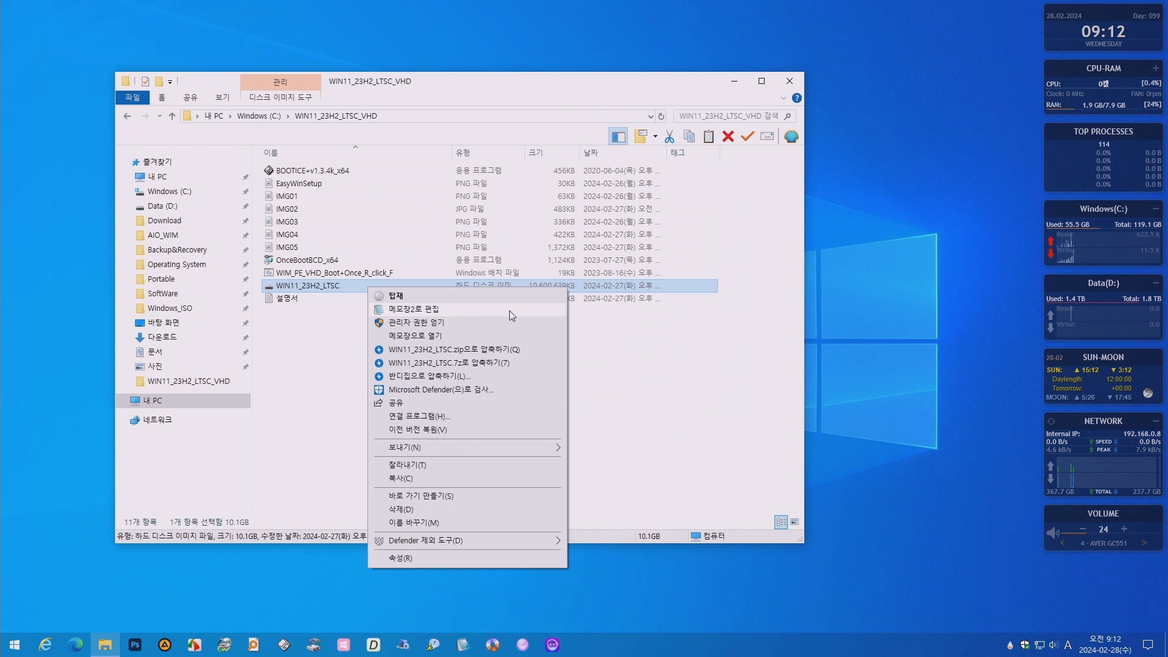
Task: Sort by the 날짜 column header
Action: [622, 153]
